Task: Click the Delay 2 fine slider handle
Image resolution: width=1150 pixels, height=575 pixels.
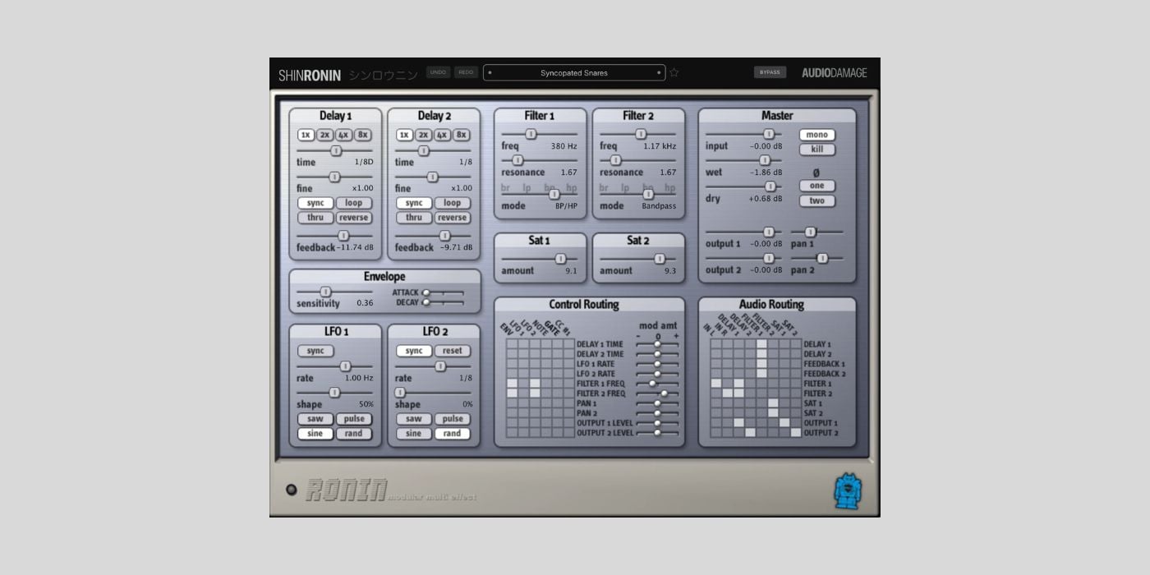Action: tap(433, 177)
